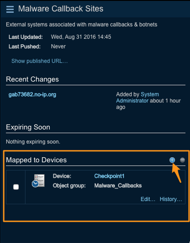Screen dimensions: 190x243
Task: Select the Malware_Callbacks object group text
Action: [x=118, y=185]
